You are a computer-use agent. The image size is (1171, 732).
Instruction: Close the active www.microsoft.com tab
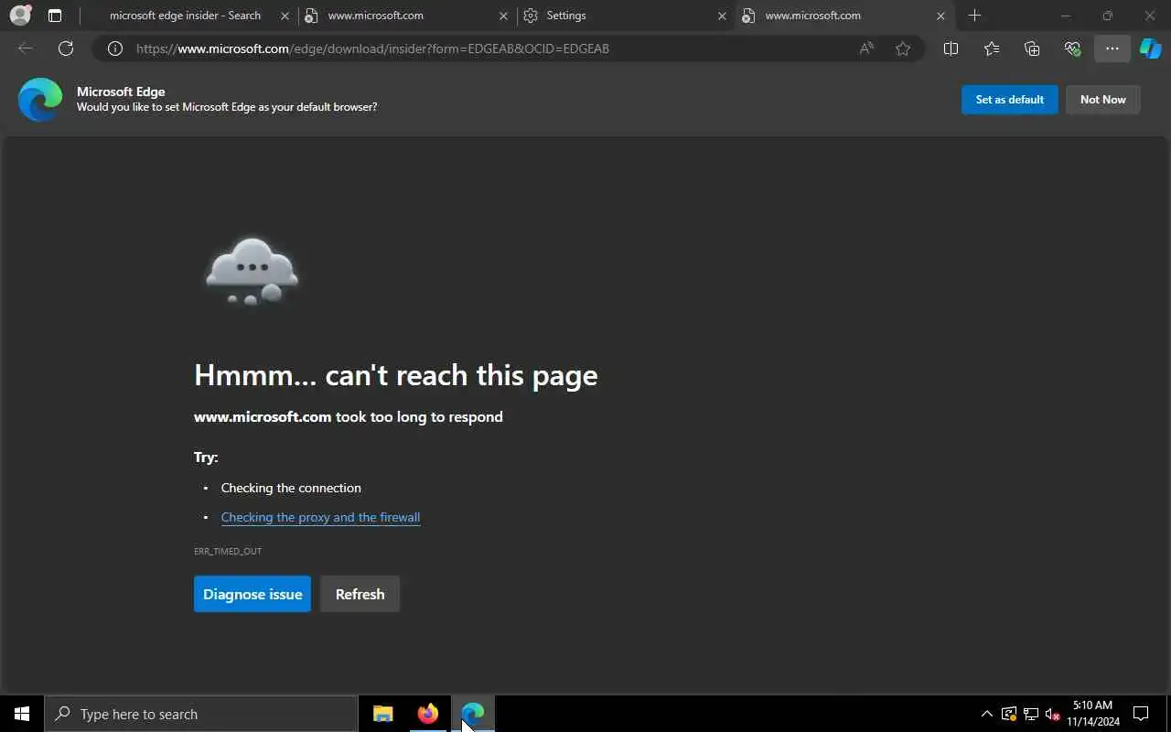point(940,16)
